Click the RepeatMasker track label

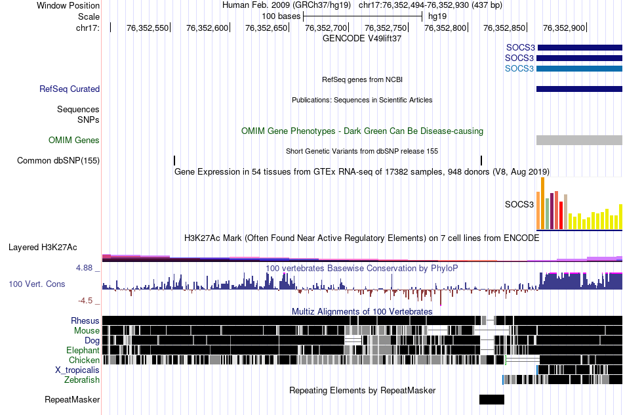(72, 399)
